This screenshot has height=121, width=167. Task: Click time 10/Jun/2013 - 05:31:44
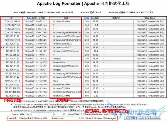(36, 25)
